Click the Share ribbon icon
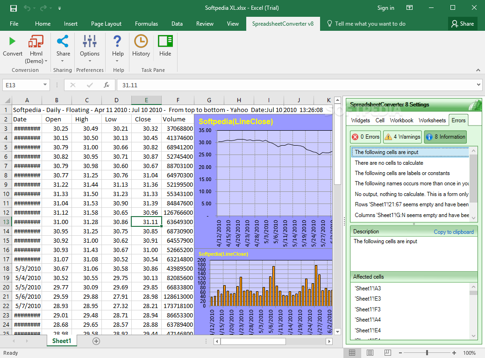485x358 pixels. point(63,41)
